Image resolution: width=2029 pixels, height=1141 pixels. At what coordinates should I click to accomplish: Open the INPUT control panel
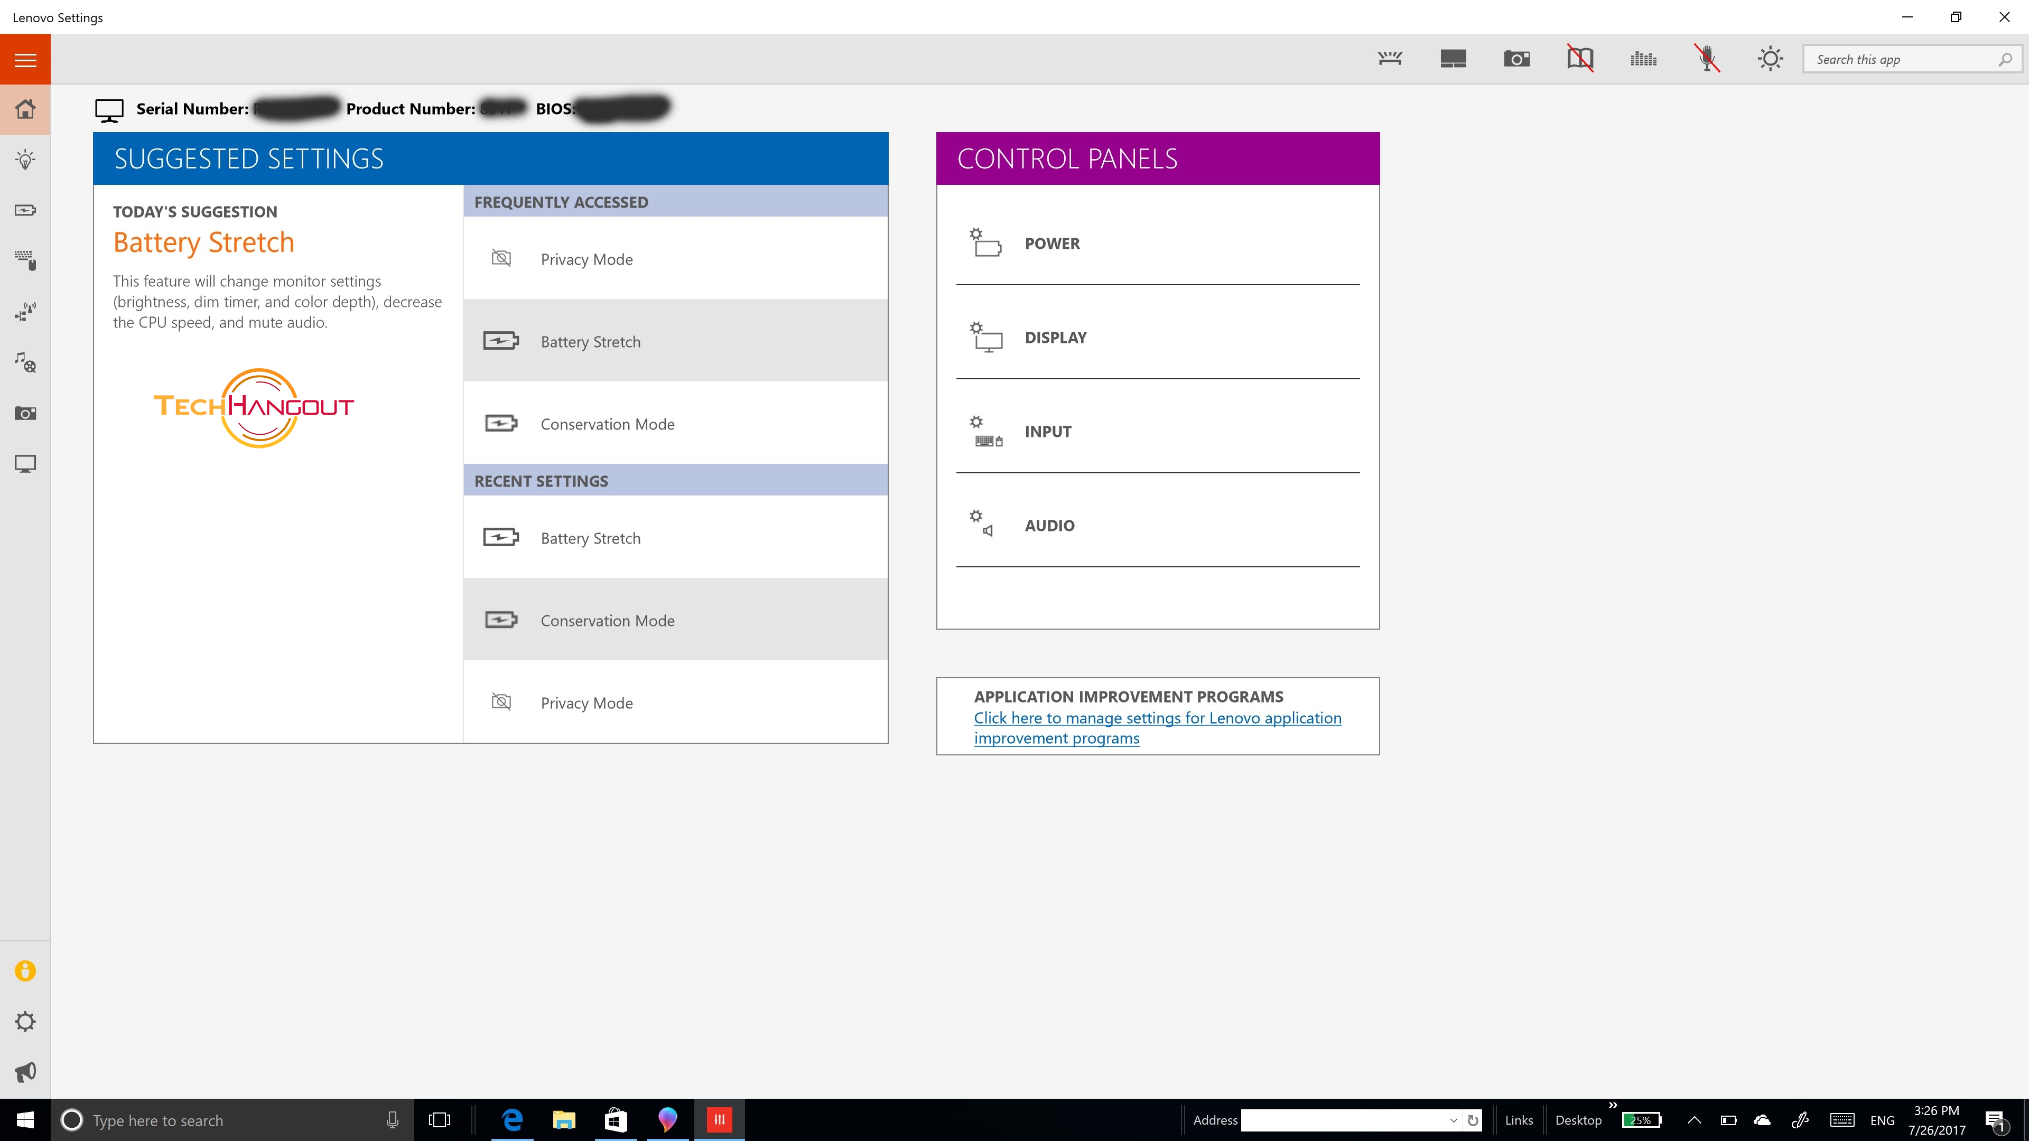coord(1157,431)
